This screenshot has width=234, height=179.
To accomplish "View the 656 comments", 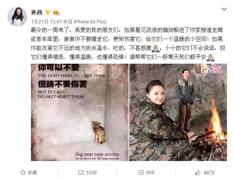I will [150, 173].
